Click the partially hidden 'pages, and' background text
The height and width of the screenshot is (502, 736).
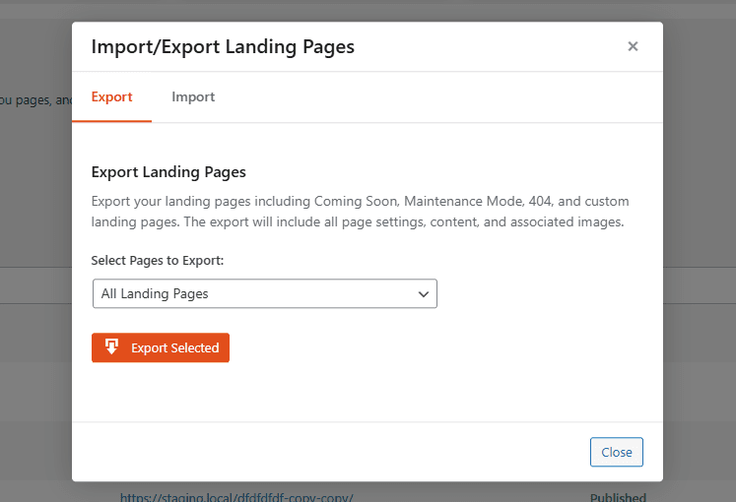pos(35,99)
